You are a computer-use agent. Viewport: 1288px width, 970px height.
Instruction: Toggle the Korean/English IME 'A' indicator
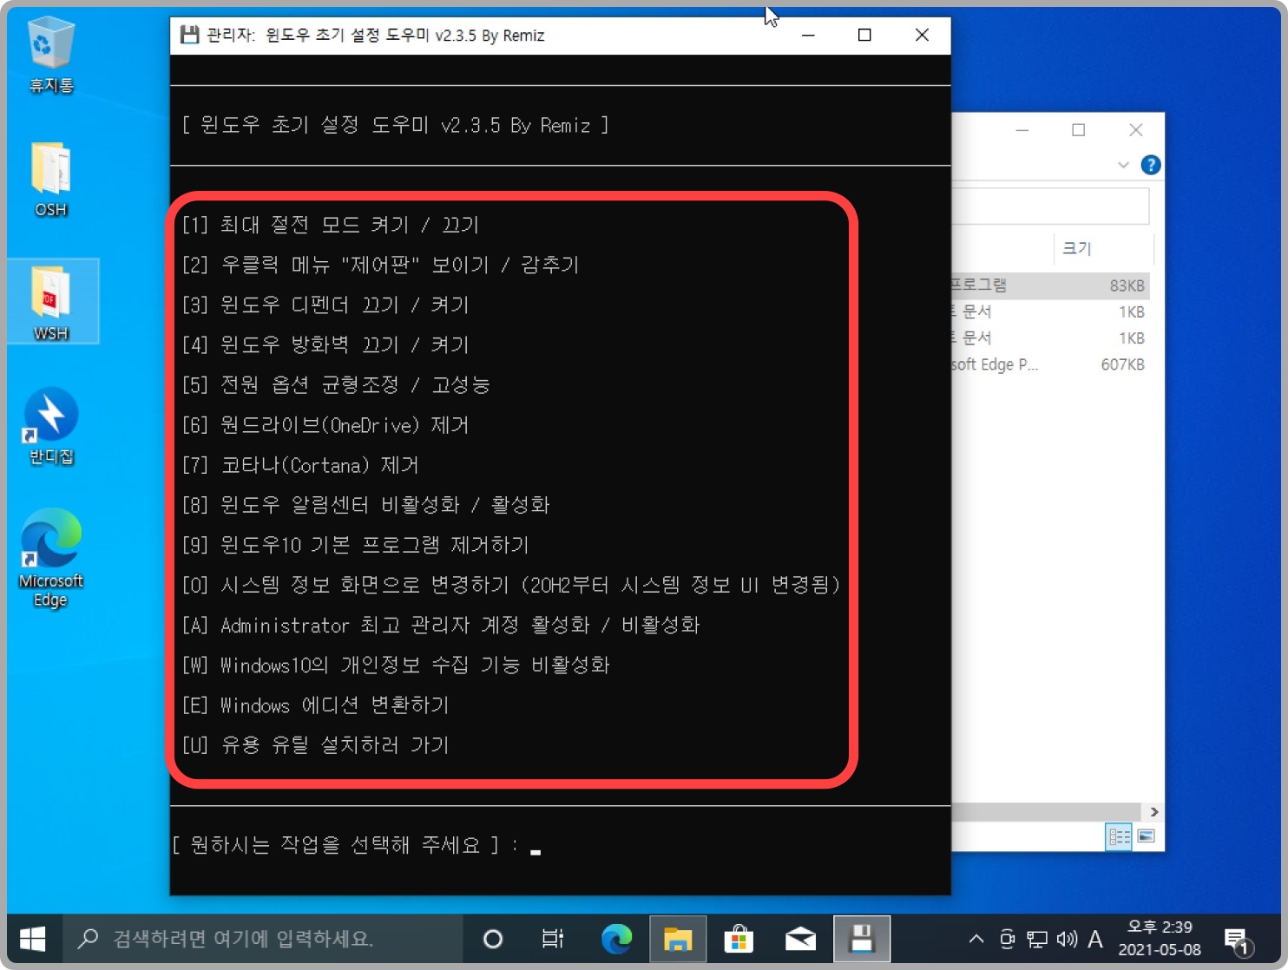point(1095,939)
